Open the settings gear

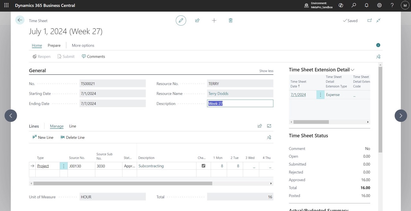380,5
